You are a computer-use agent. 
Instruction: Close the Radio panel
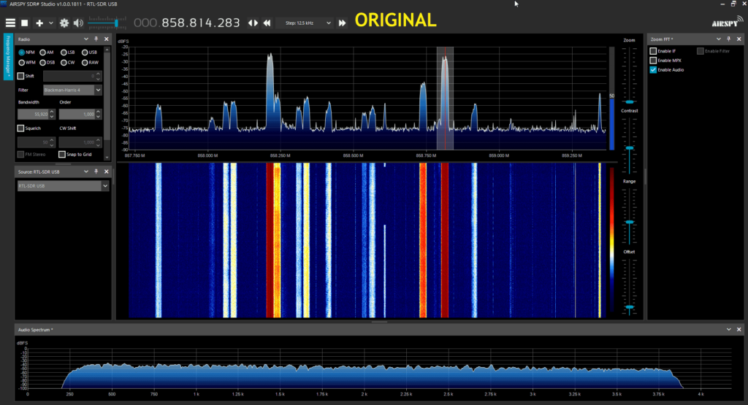click(x=107, y=39)
